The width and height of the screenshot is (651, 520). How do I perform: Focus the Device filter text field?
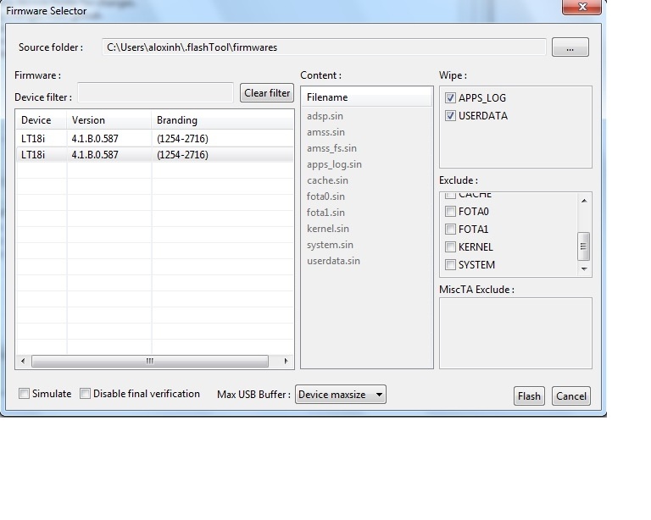click(155, 93)
